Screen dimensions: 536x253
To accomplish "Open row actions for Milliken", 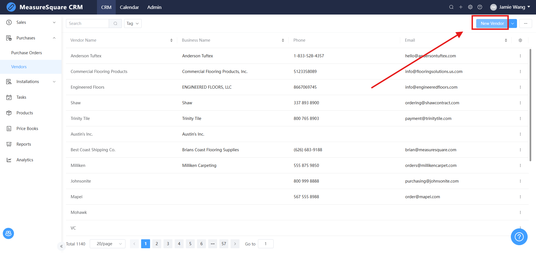I will (520, 165).
